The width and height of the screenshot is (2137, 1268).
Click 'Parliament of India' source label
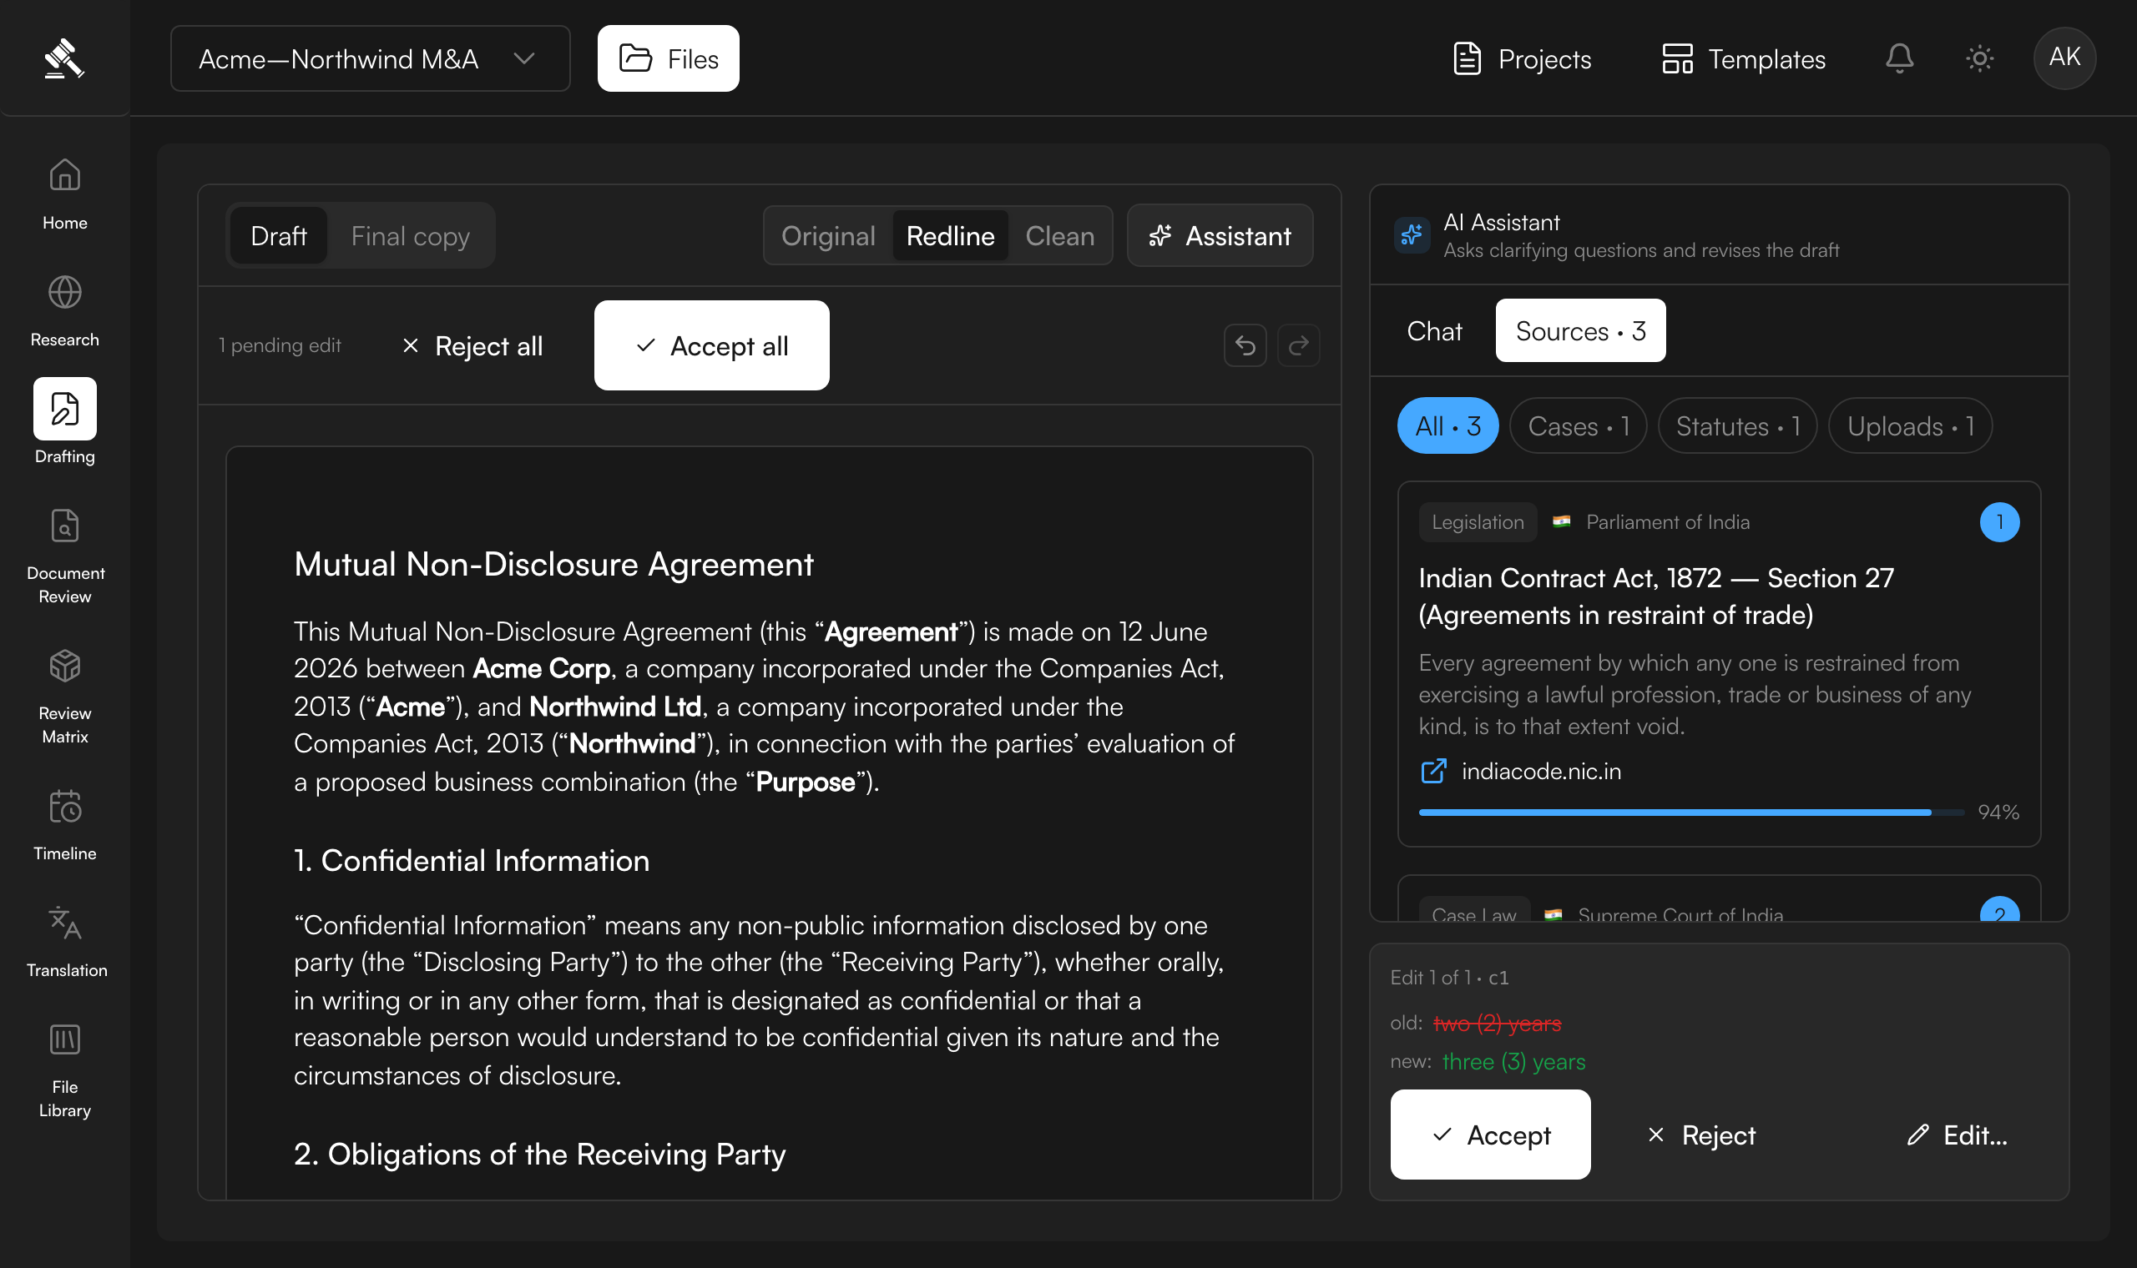point(1668,523)
